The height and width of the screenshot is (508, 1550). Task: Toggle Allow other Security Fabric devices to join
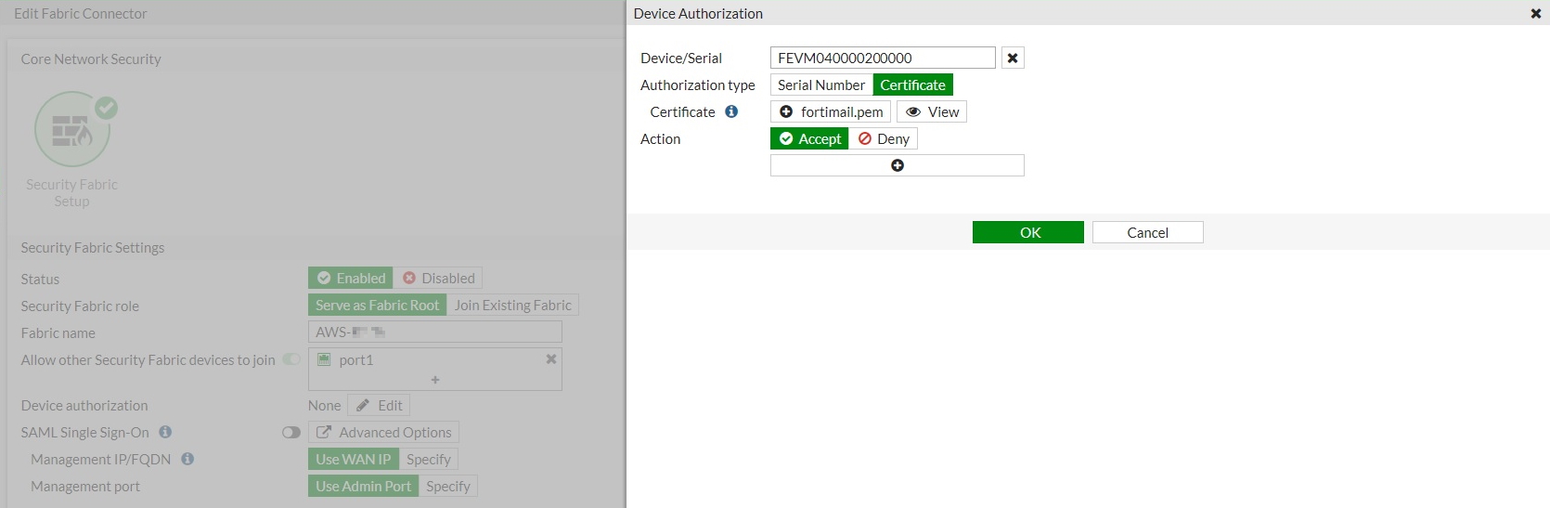pyautogui.click(x=291, y=359)
